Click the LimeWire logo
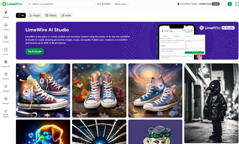Viewport: 239px width, 144px height. (12, 4)
